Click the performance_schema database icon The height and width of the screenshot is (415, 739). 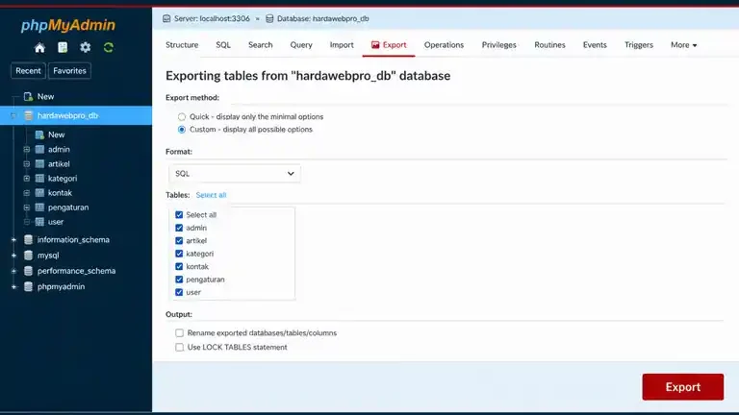point(28,271)
